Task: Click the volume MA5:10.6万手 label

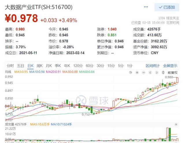Action: point(40,124)
